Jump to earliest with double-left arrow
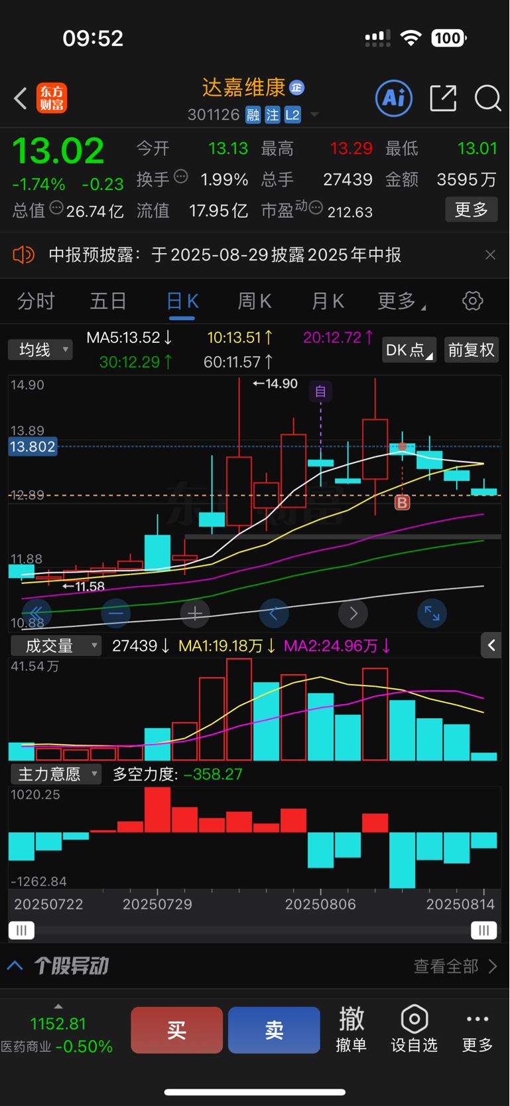The height and width of the screenshot is (1106, 510). 36,613
